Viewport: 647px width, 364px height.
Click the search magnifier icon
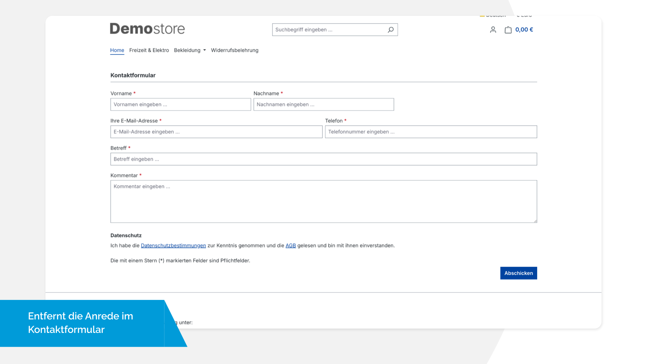[391, 30]
